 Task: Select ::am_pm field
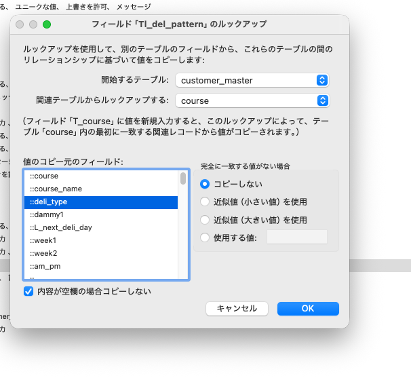[x=100, y=266]
